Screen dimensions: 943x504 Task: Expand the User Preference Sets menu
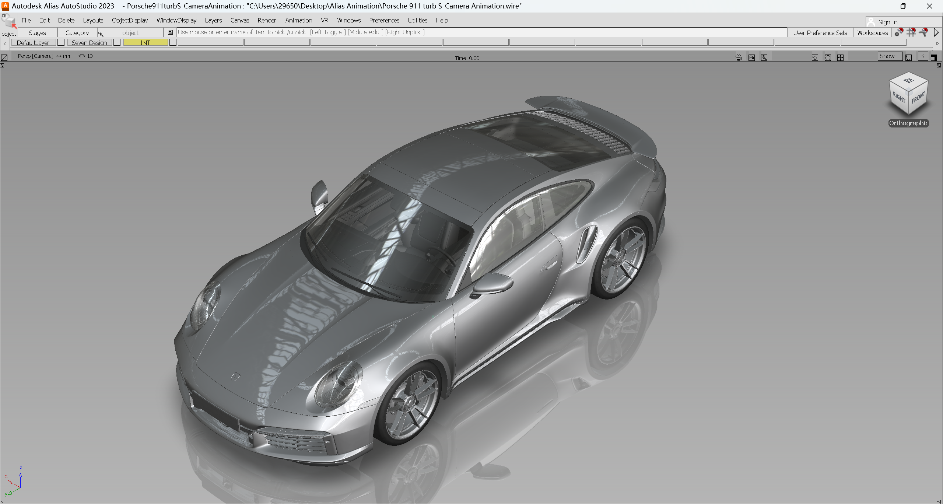(820, 32)
